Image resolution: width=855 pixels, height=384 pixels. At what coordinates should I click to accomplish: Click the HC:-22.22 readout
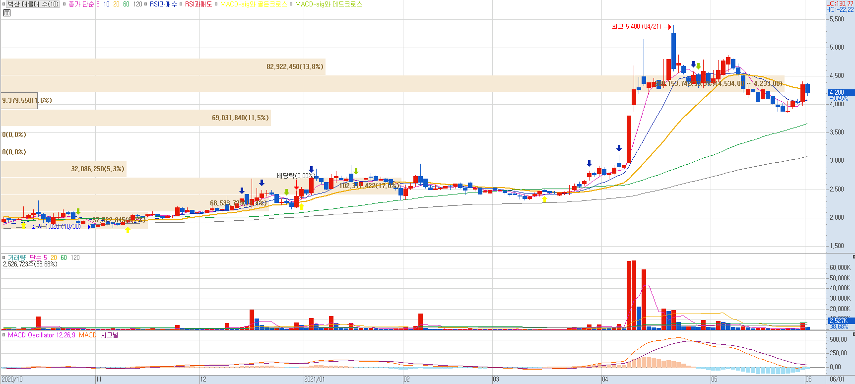[840, 9]
